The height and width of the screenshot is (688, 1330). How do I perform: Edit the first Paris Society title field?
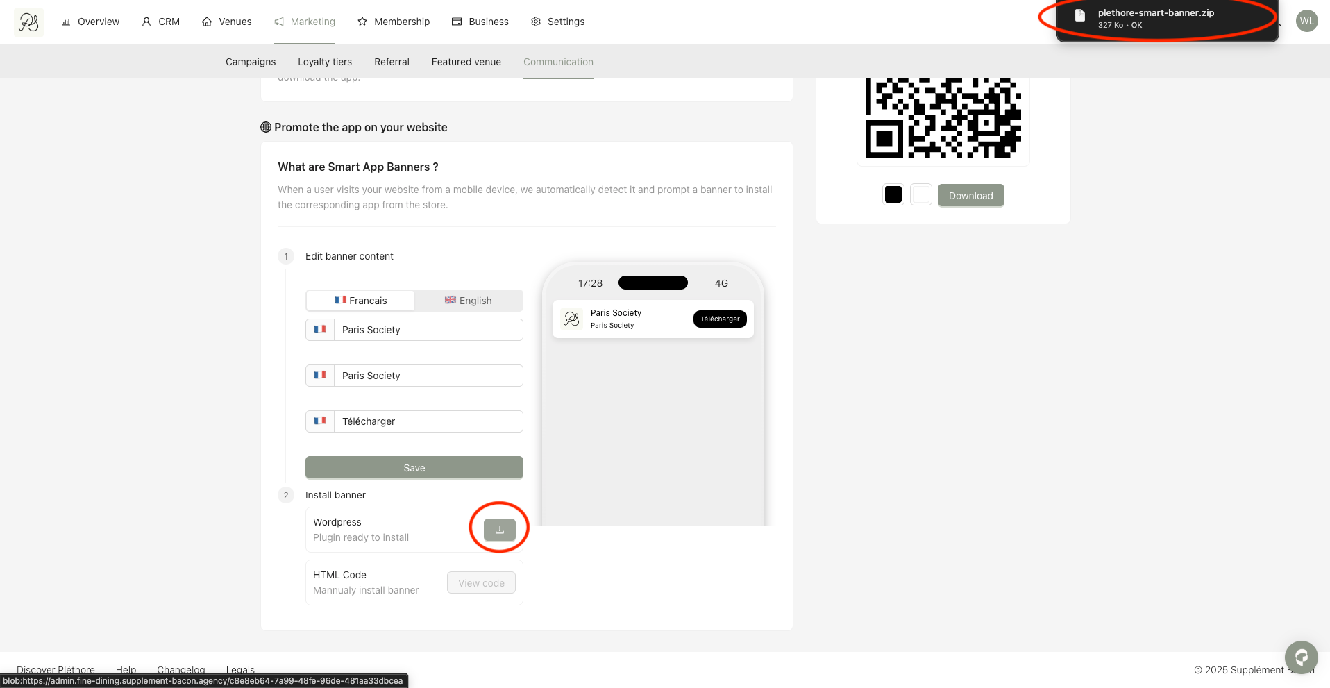(x=428, y=330)
